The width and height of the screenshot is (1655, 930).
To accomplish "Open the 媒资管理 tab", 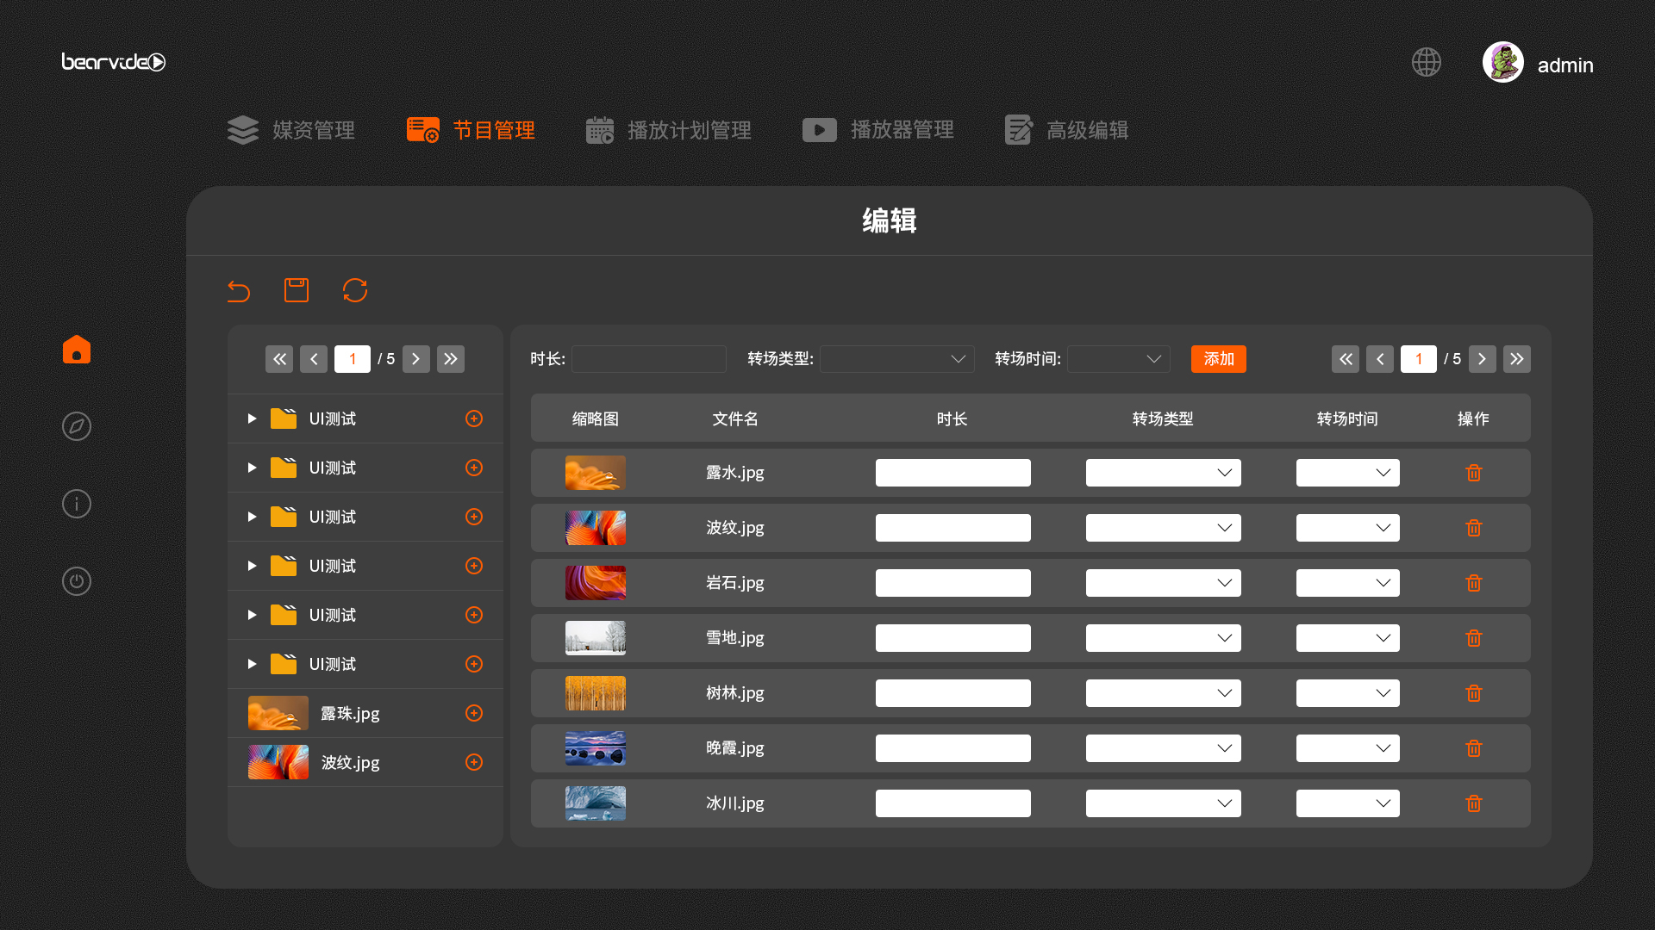I will [291, 130].
